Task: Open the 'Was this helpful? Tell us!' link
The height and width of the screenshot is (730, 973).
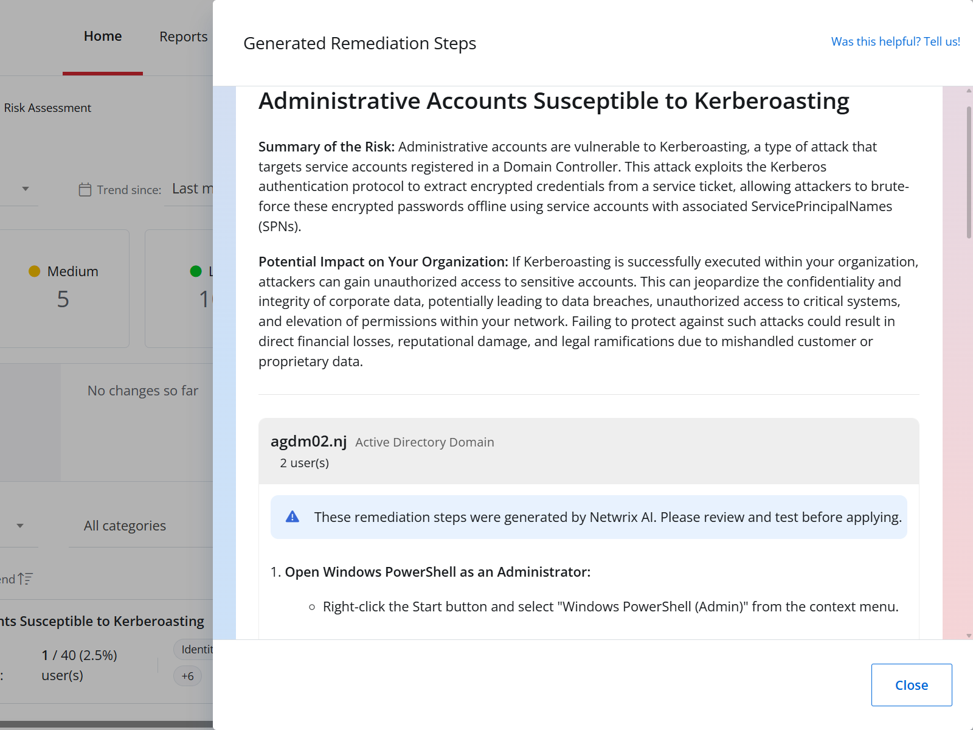Action: [895, 41]
